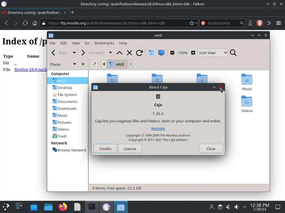Click the Stop loading X icon in Caja
Image resolution: width=285 pixels, height=213 pixels.
pos(129,53)
